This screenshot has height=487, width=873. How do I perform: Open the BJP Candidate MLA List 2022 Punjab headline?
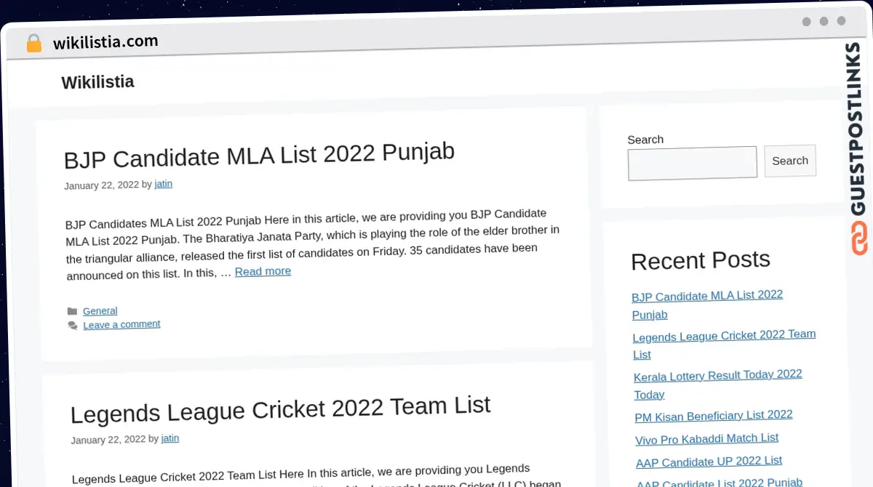tap(259, 154)
